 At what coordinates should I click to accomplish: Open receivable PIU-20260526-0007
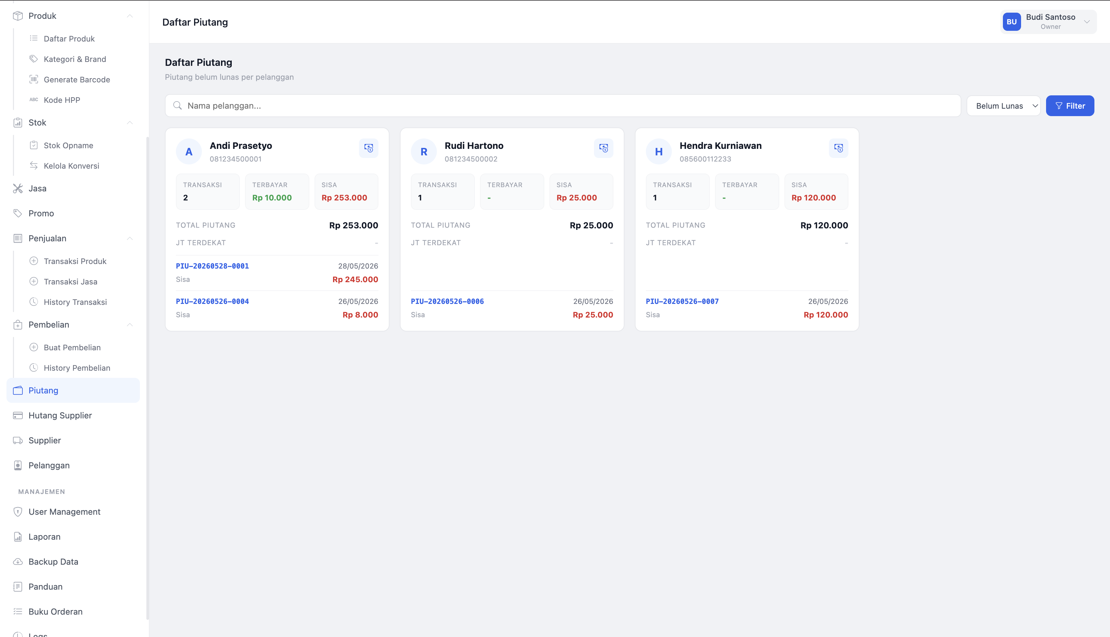[x=682, y=301]
